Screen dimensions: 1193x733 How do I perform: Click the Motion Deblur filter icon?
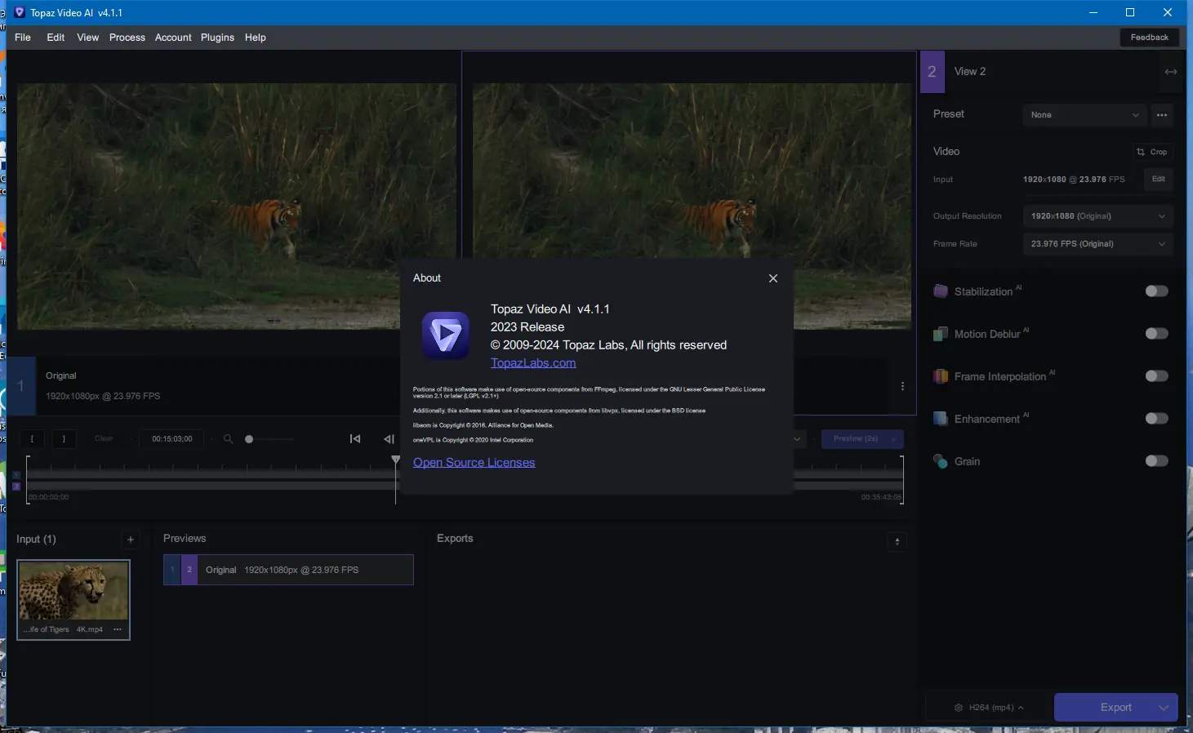941,334
